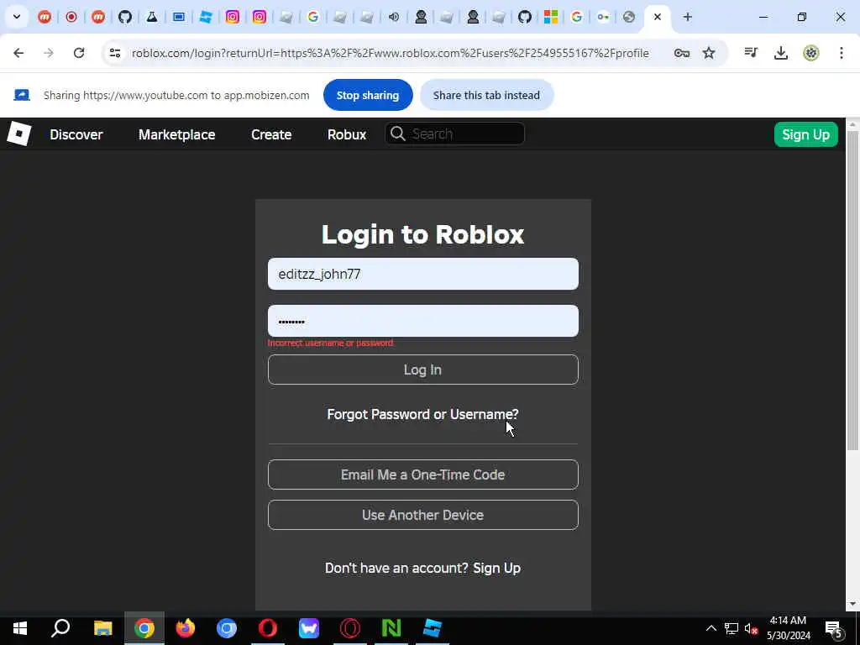Image resolution: width=860 pixels, height=645 pixels.
Task: Open site information icon in address bar
Action: [x=114, y=53]
